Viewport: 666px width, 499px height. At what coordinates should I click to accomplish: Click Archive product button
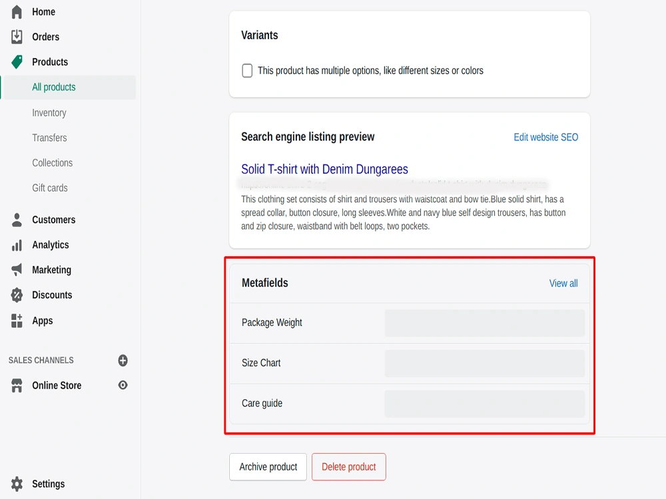[x=268, y=467]
